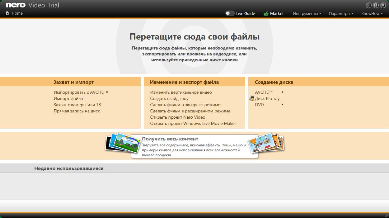Click the Home icon in header

[7, 13]
